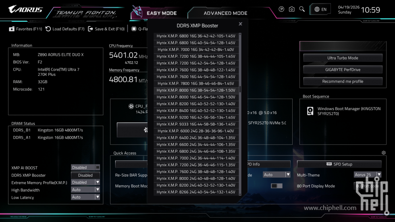Screen dimensions: 395x222
Task: Click the Z890 AORUS ELITE DUO X text
Action: (60, 55)
